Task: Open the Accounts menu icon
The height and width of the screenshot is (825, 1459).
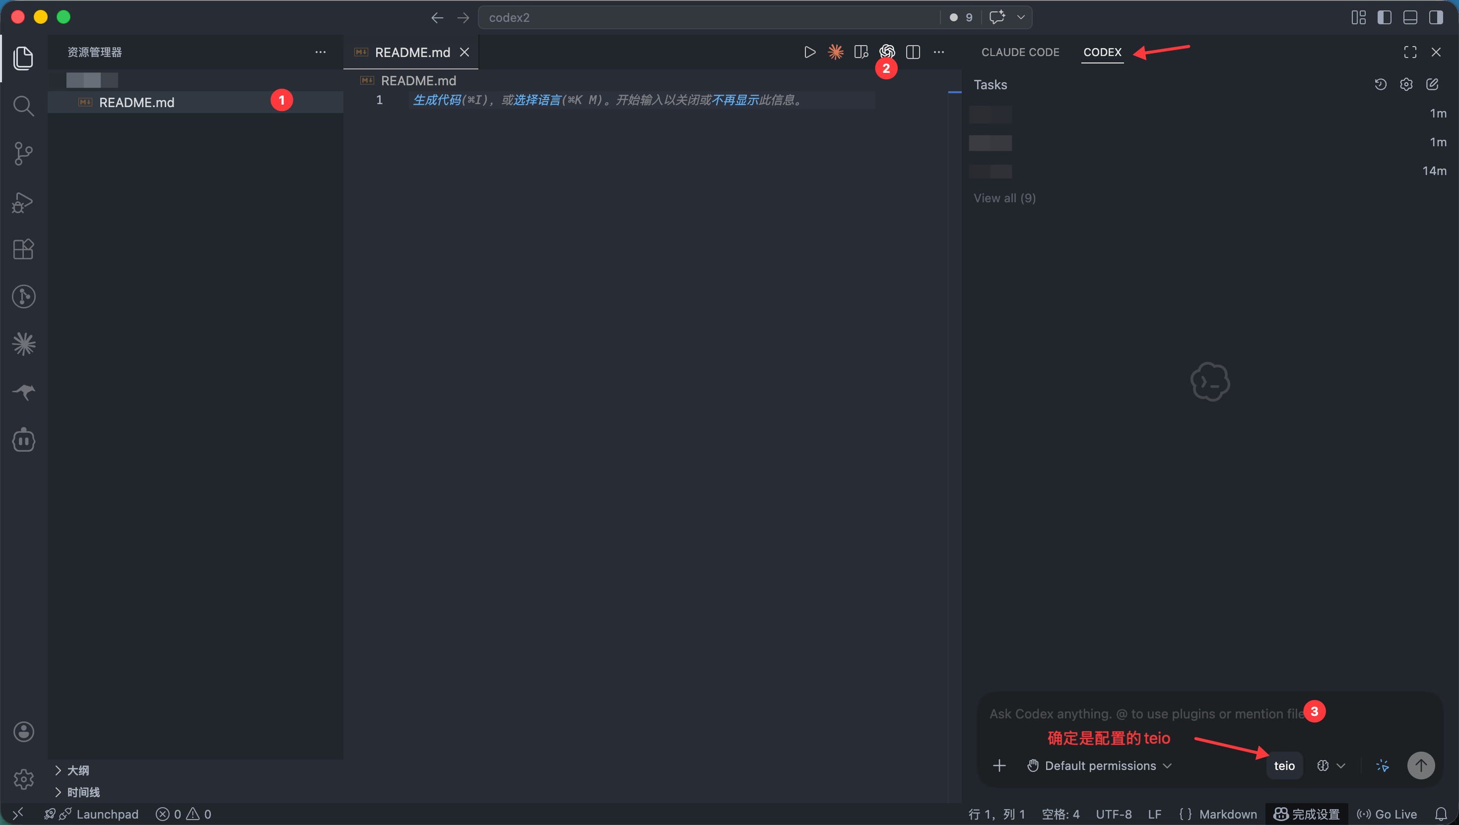Action: pos(23,731)
